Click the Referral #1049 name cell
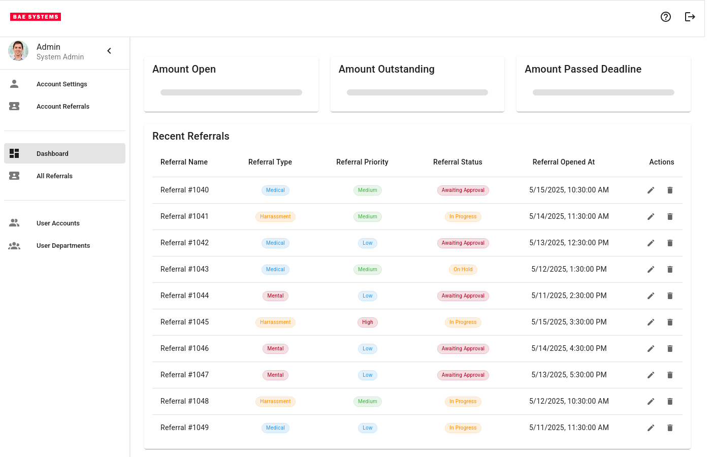Image resolution: width=711 pixels, height=457 pixels. coord(184,428)
